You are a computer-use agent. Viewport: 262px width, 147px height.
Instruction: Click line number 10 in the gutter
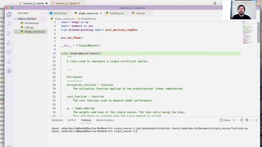point(54,53)
